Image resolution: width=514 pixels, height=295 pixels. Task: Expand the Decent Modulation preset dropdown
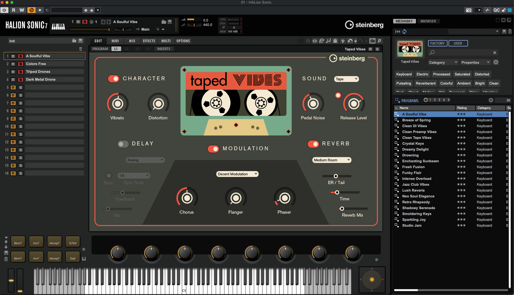click(237, 174)
